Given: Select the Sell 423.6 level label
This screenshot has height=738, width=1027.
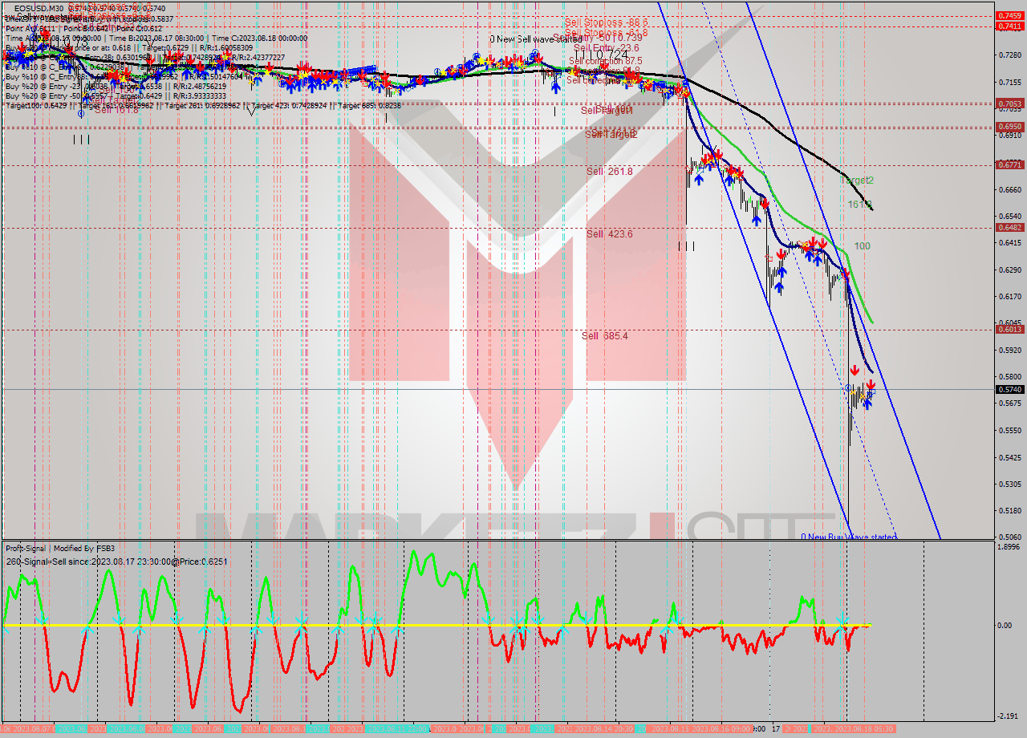Looking at the screenshot, I should click(609, 234).
